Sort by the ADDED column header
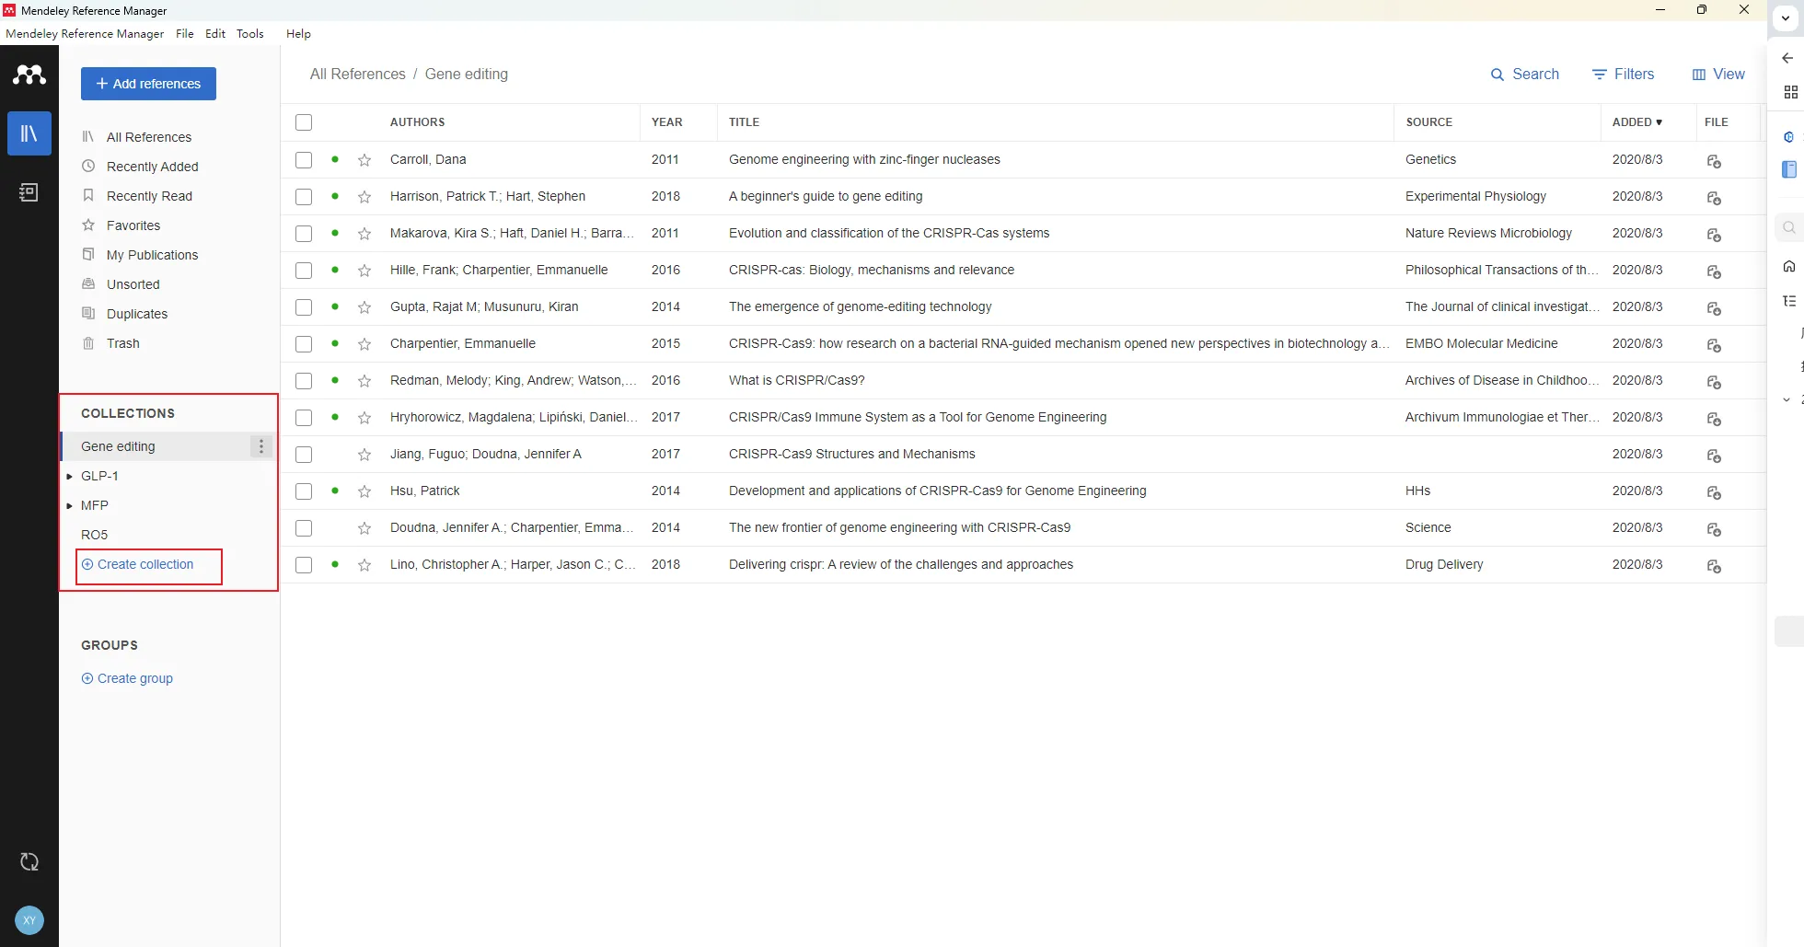The height and width of the screenshot is (947, 1804). pyautogui.click(x=1636, y=122)
